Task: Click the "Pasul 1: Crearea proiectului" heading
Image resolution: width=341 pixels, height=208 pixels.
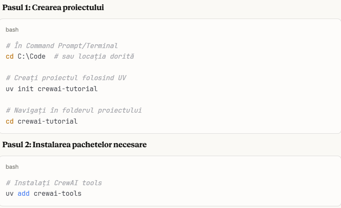Action: coord(53,8)
